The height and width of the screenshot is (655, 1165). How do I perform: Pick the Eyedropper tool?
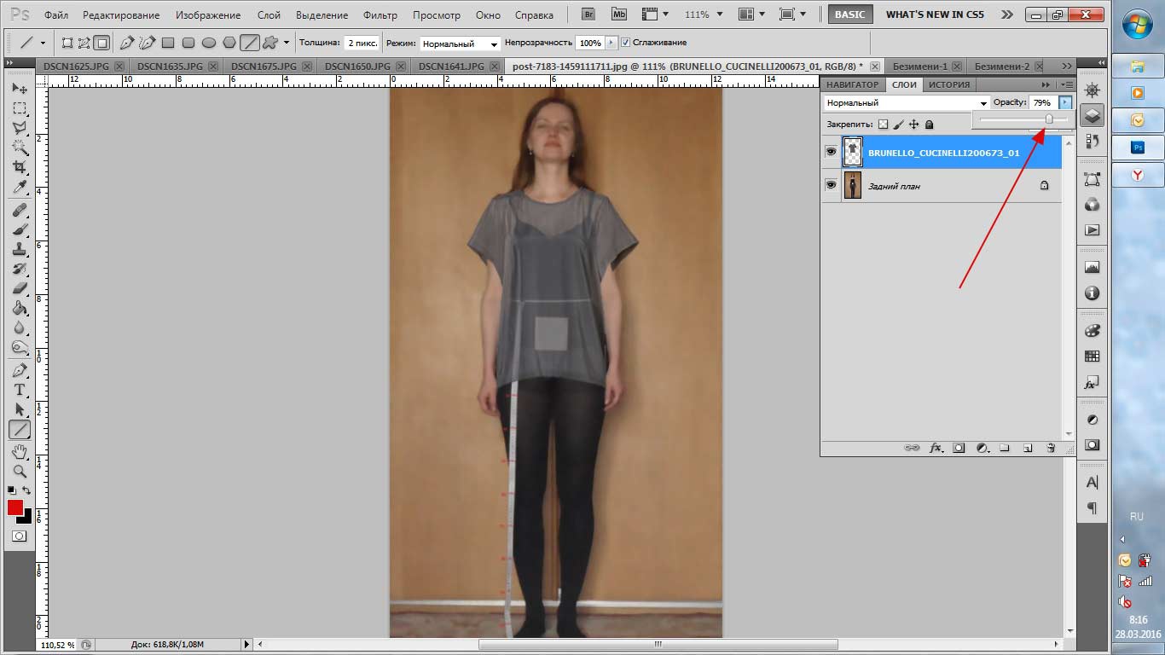pos(20,188)
